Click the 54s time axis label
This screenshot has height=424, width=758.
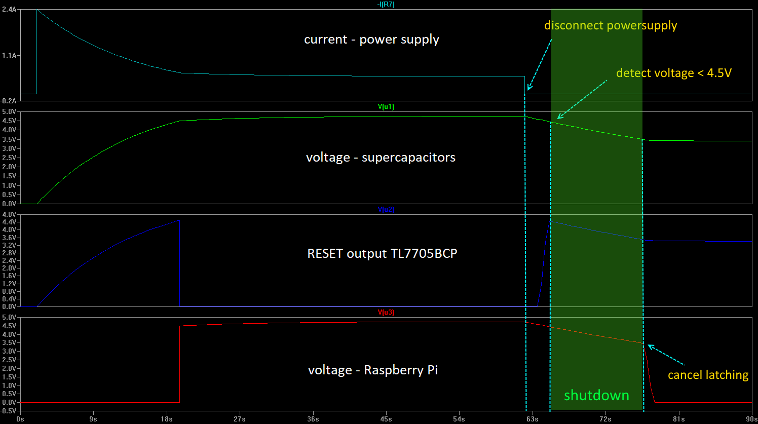point(459,419)
